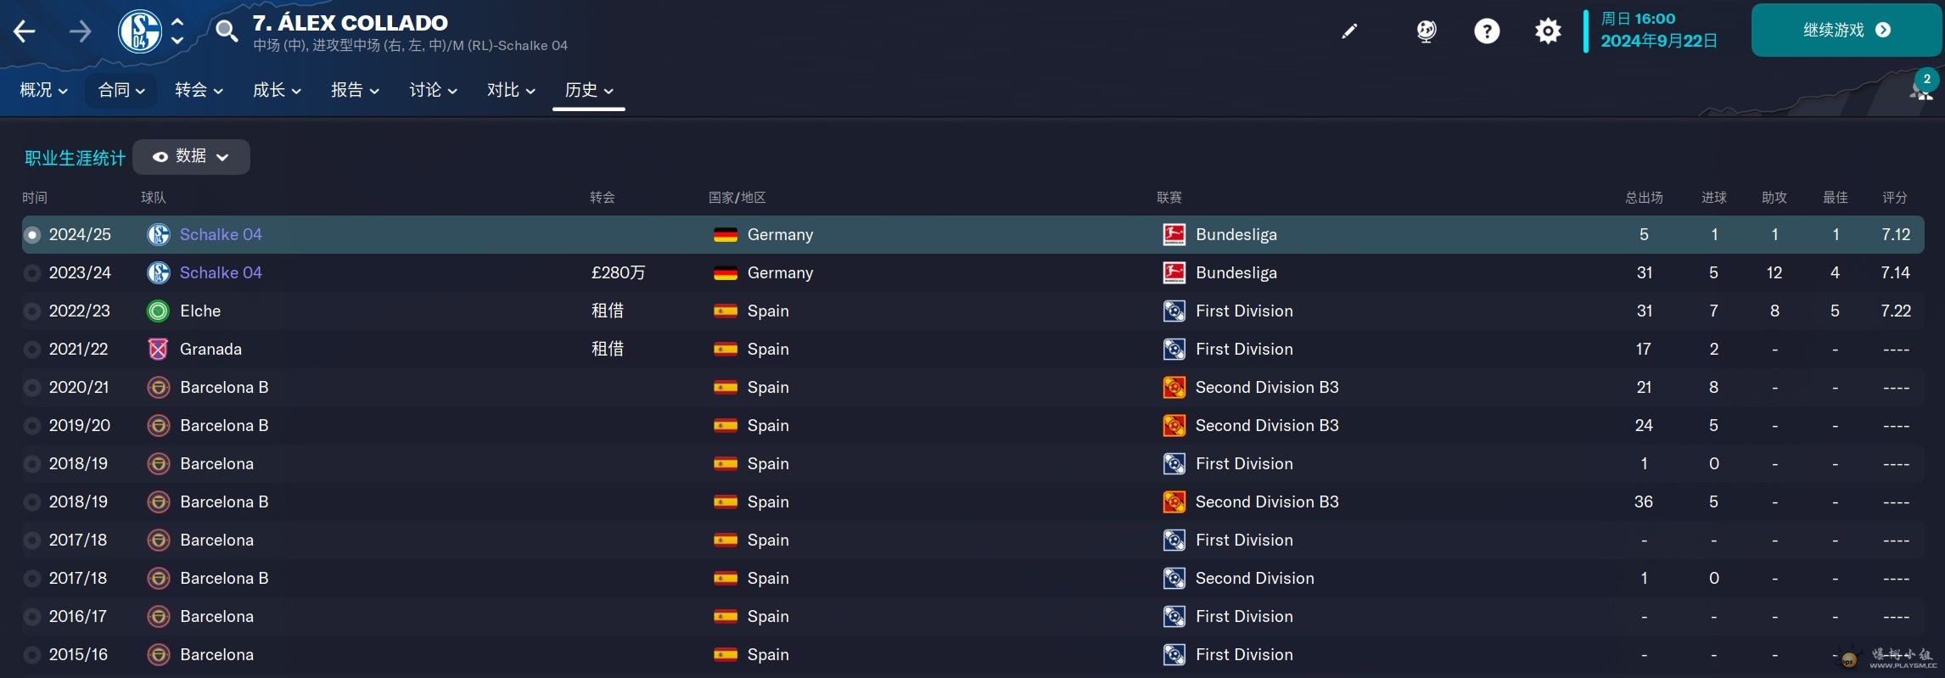Open the 合同 contract dropdown
Viewport: 1945px width, 678px height.
(121, 90)
